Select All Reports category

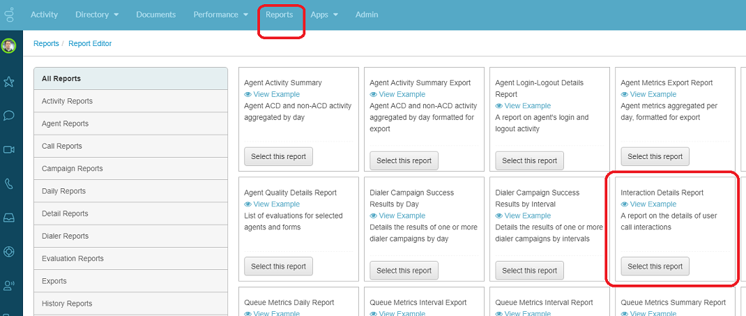click(131, 79)
